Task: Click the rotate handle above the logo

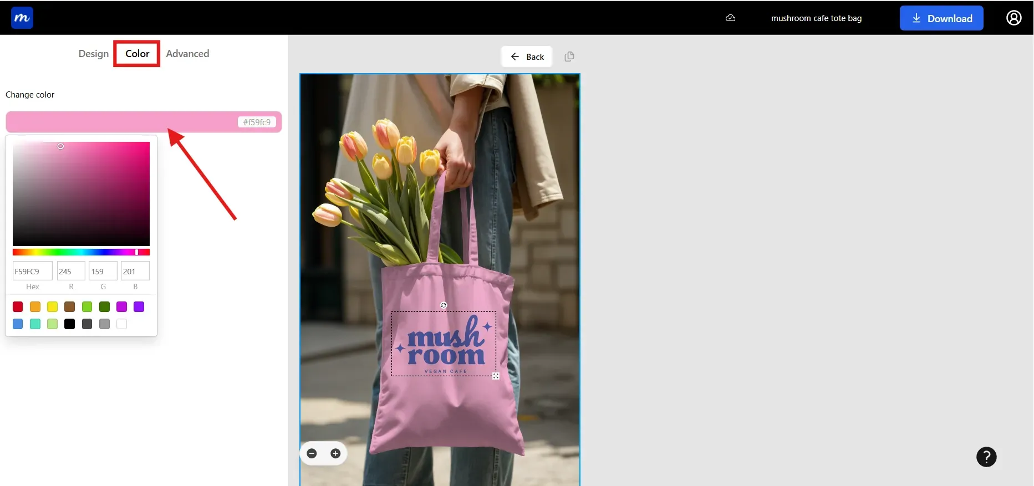Action: click(x=444, y=305)
